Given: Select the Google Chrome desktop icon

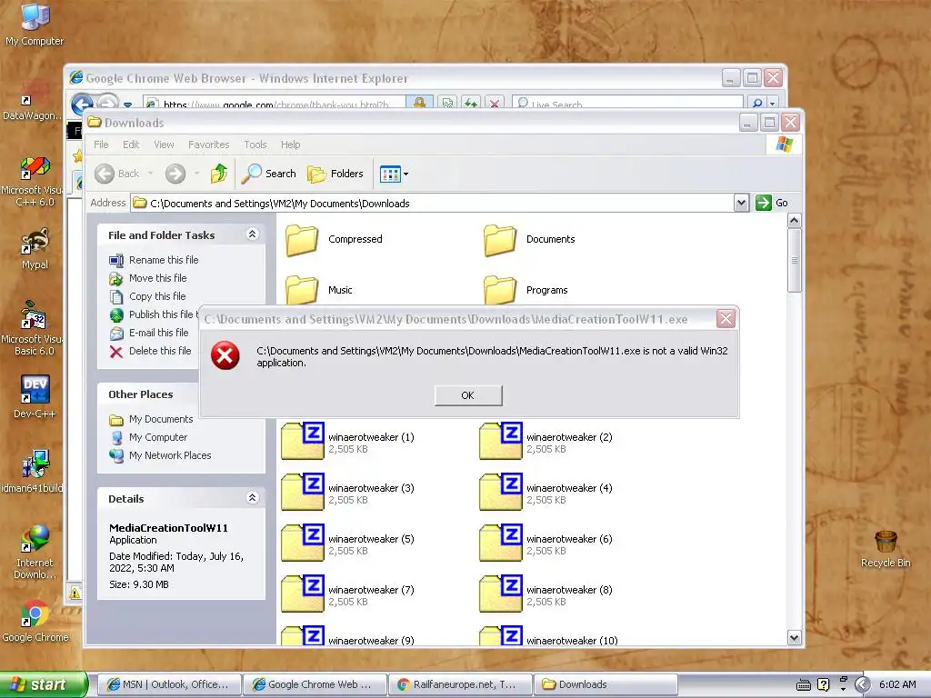Looking at the screenshot, I should click(35, 622).
